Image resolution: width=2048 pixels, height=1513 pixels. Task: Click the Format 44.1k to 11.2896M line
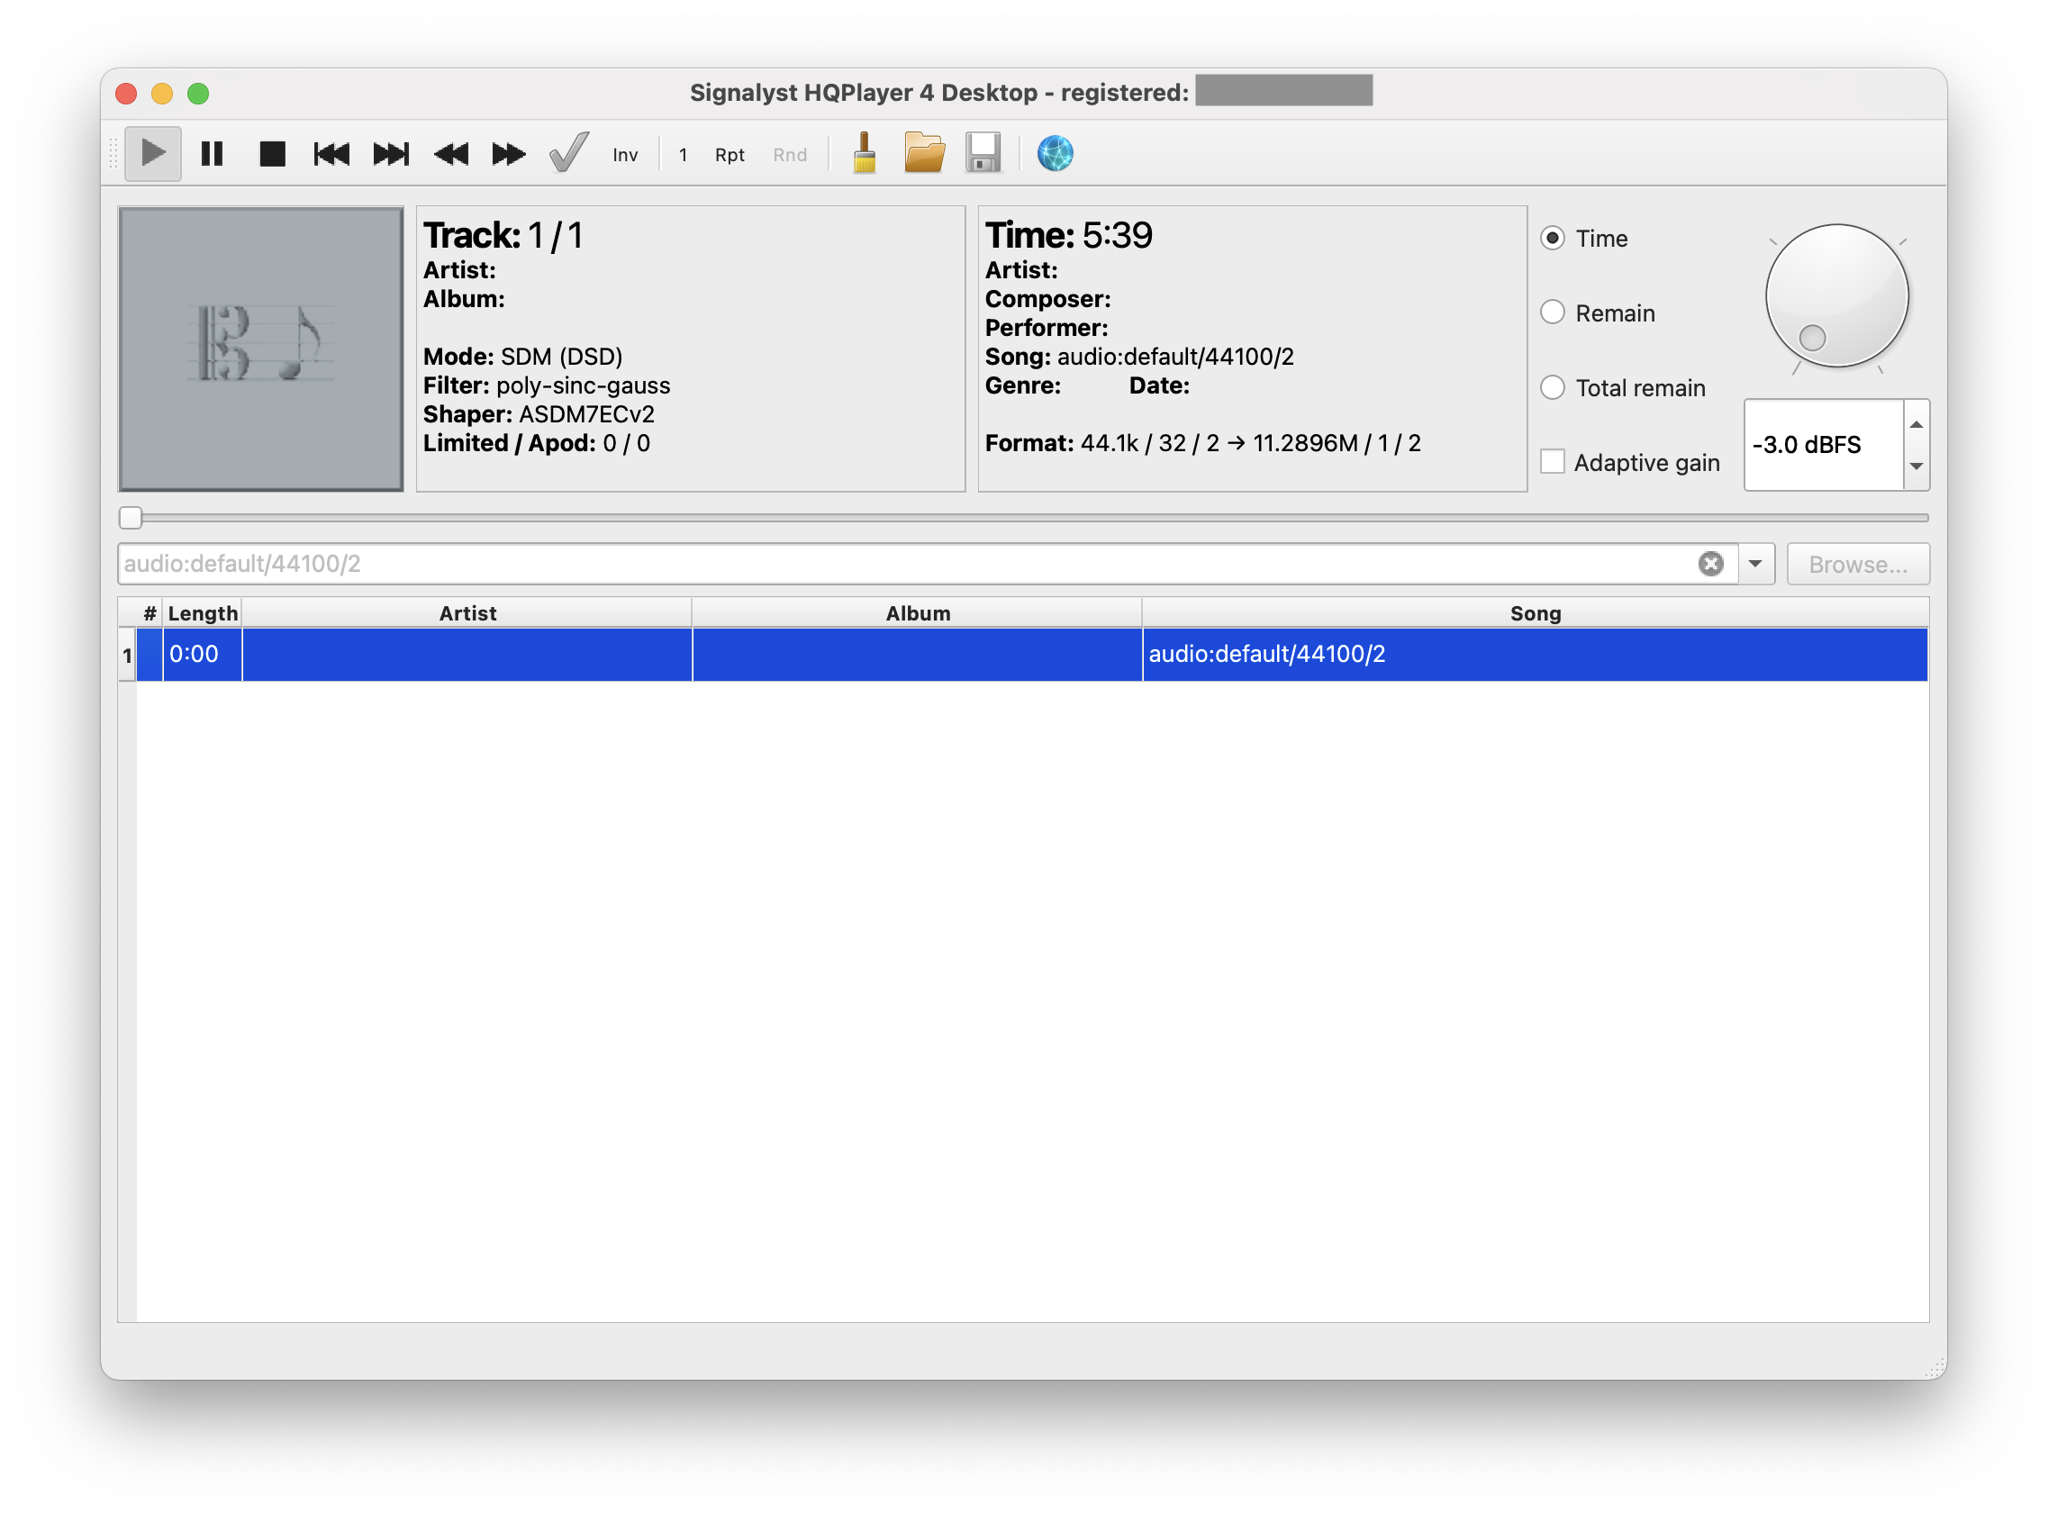(1203, 443)
